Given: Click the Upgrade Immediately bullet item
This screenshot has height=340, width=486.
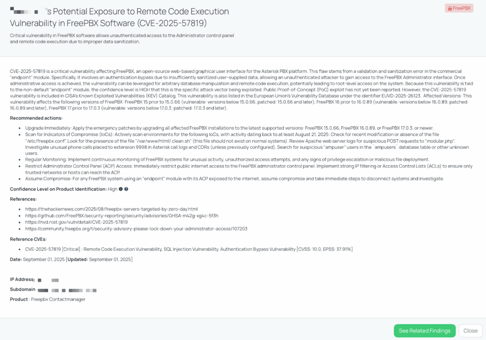Looking at the screenshot, I should tap(229, 128).
